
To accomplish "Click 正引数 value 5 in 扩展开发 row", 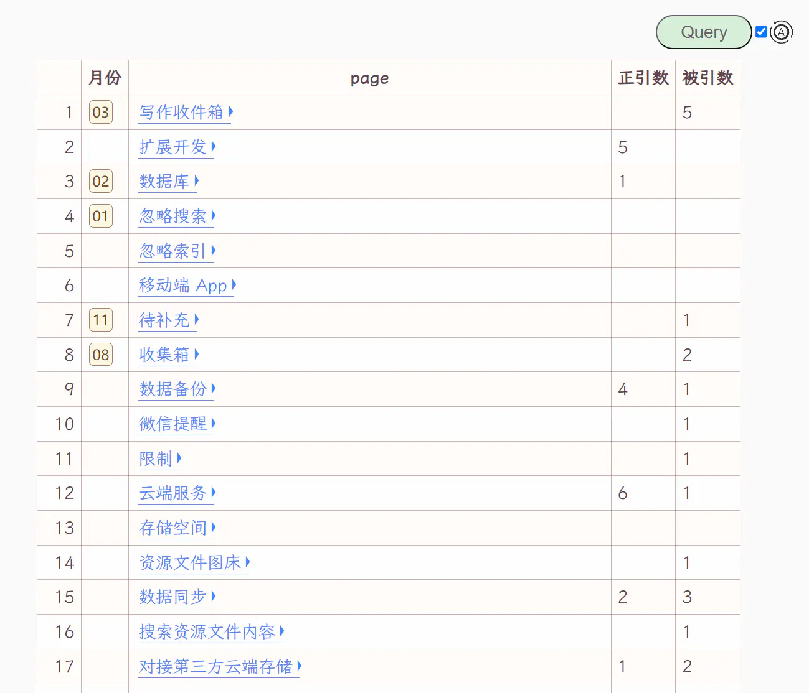I will click(x=623, y=147).
